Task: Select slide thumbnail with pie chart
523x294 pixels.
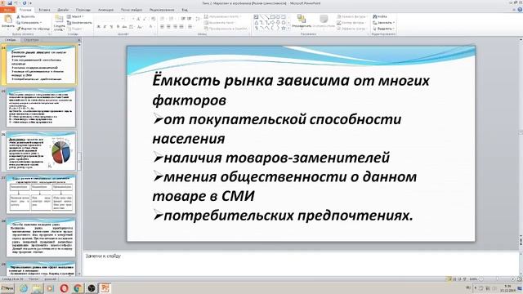Action: coord(41,151)
